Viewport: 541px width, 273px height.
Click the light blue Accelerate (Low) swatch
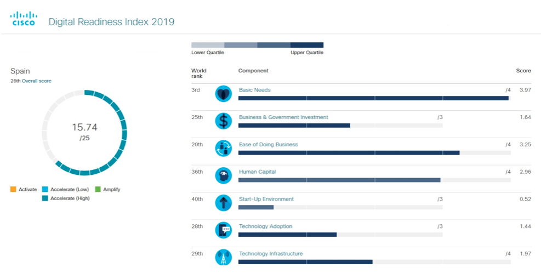point(45,189)
